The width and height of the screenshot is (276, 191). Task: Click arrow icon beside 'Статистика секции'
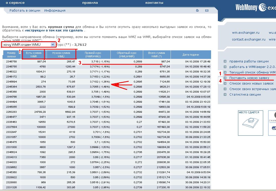[x=225, y=95]
